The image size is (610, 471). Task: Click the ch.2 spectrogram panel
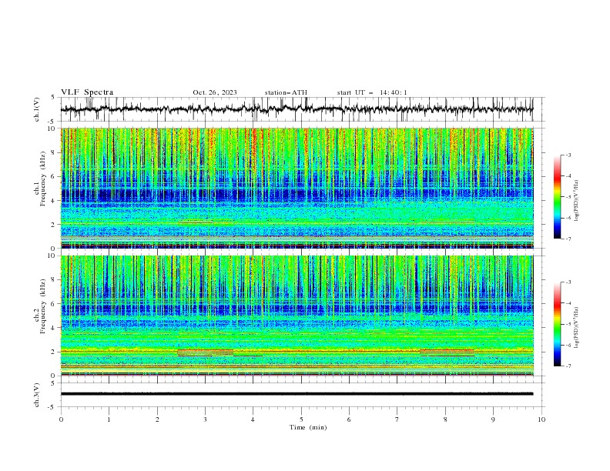click(x=297, y=316)
